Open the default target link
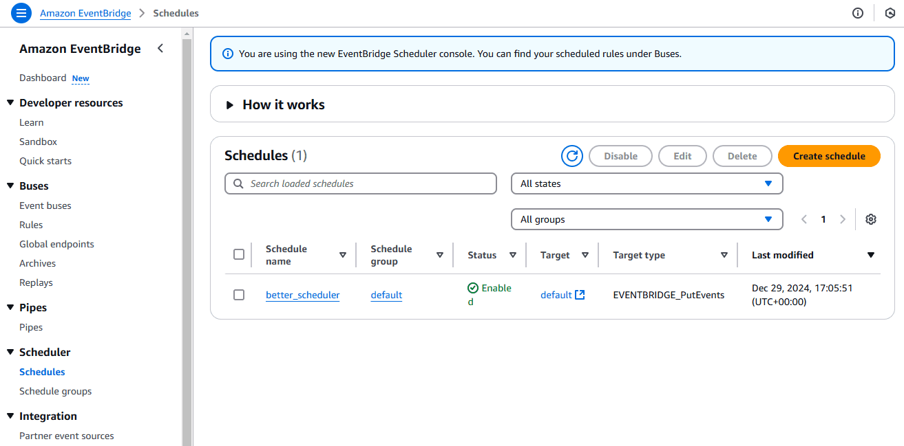Viewport: 904px width, 446px height. click(556, 295)
